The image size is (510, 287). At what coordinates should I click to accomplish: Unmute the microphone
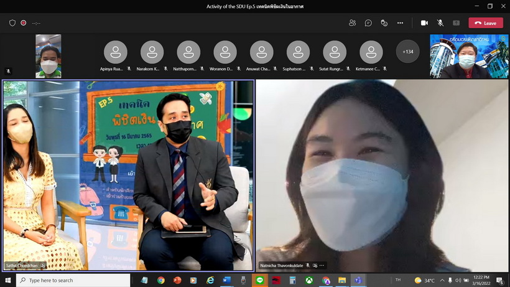[x=440, y=23]
